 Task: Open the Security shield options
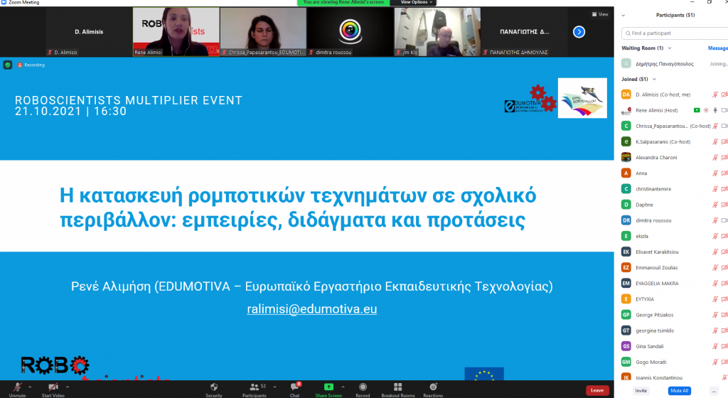coord(214,387)
